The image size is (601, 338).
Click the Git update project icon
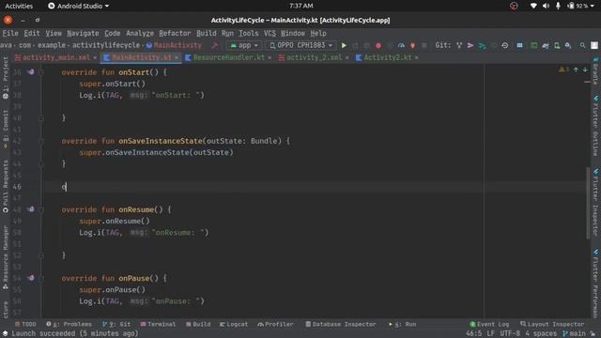(459, 46)
